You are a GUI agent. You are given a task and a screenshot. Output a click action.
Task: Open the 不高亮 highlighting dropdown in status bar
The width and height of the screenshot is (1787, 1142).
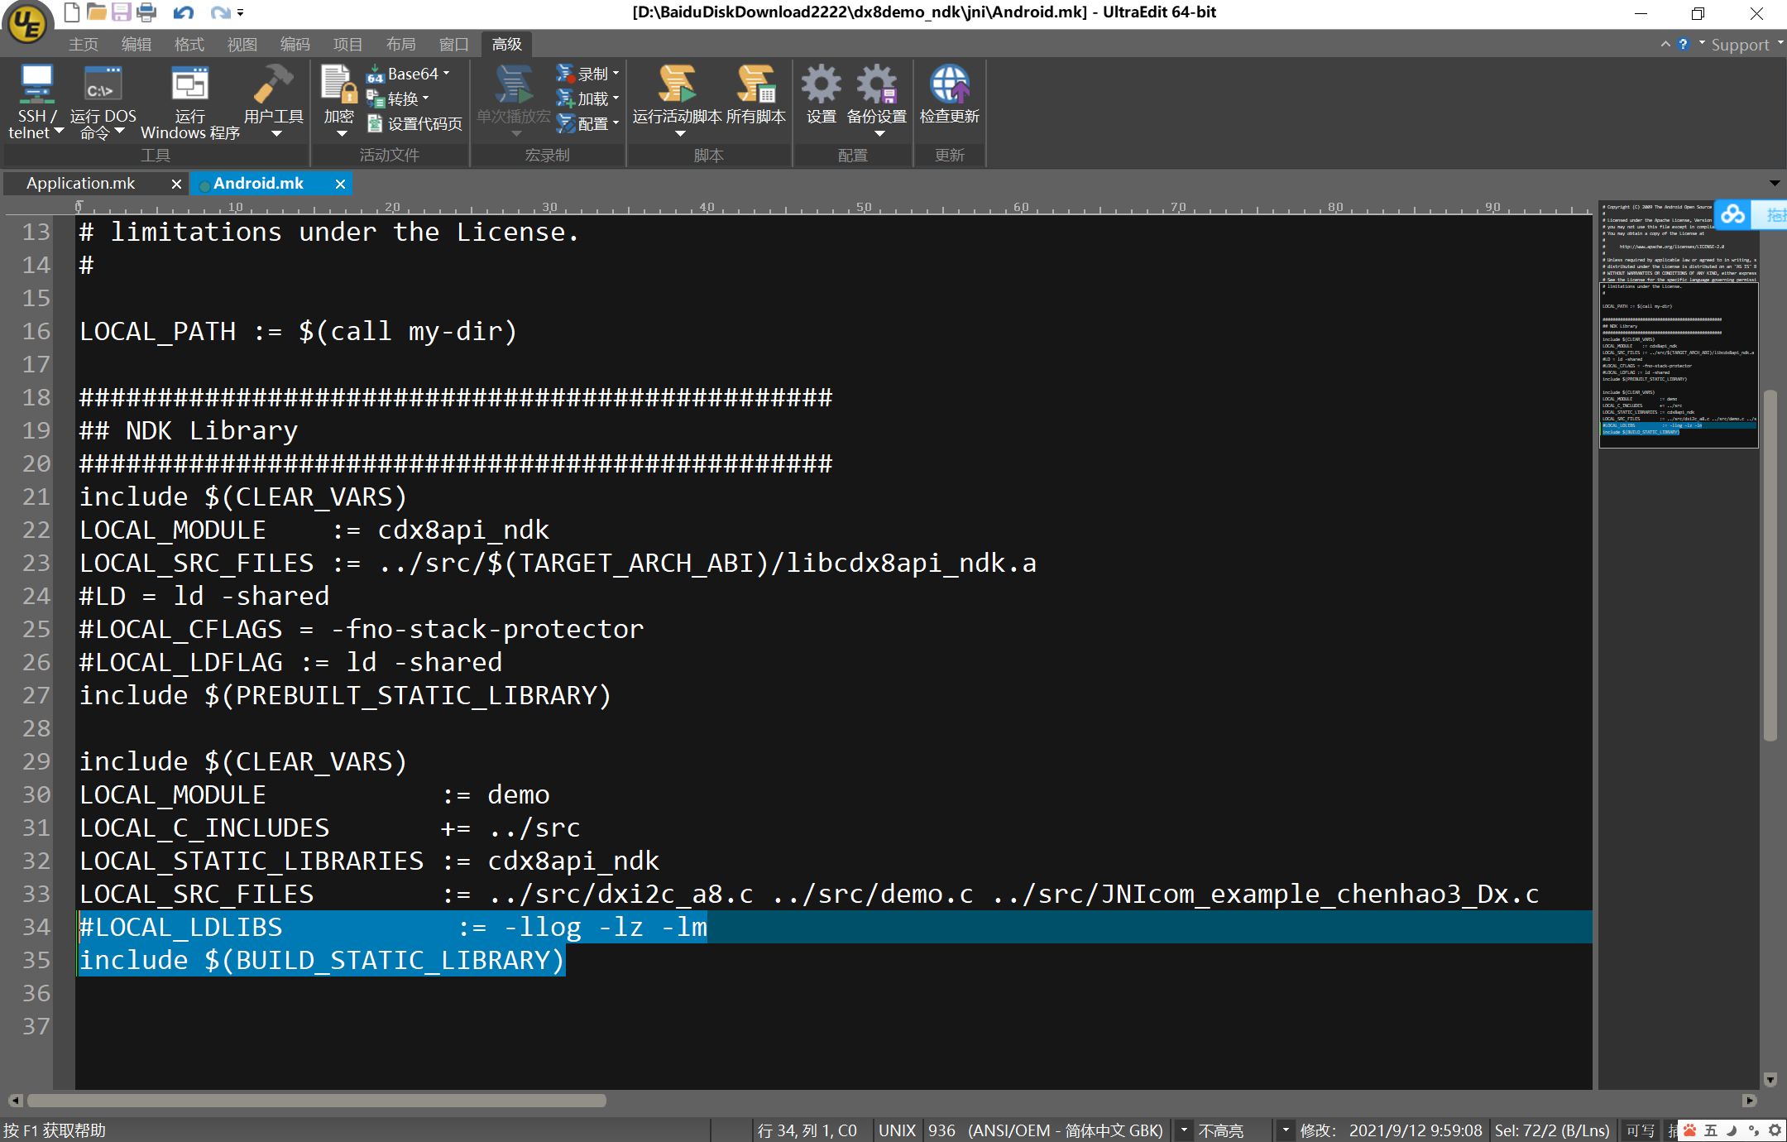(1221, 1130)
